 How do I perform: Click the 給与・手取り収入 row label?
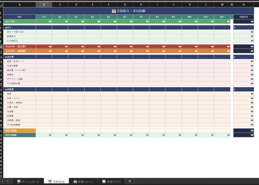(x=19, y=32)
